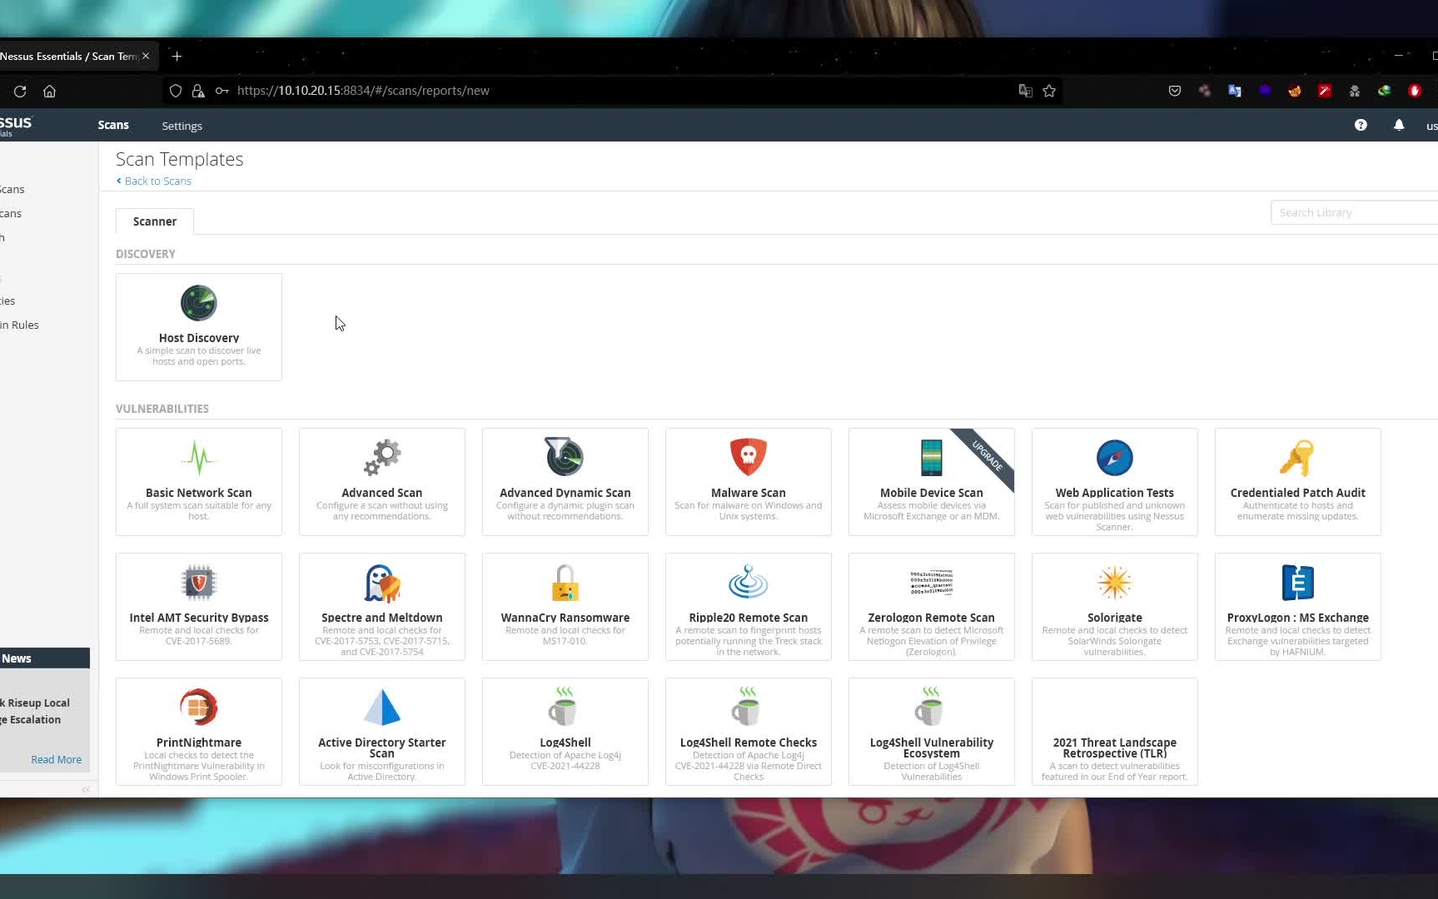Select the PrintNightmare icon
The image size is (1438, 899).
click(199, 707)
